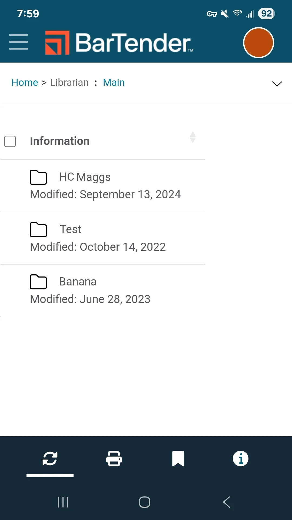Viewport: 292px width, 520px height.
Task: Tap the Android back navigation button
Action: [227, 502]
